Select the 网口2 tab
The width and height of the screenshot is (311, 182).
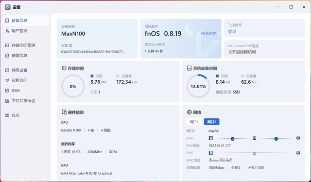[212, 122]
